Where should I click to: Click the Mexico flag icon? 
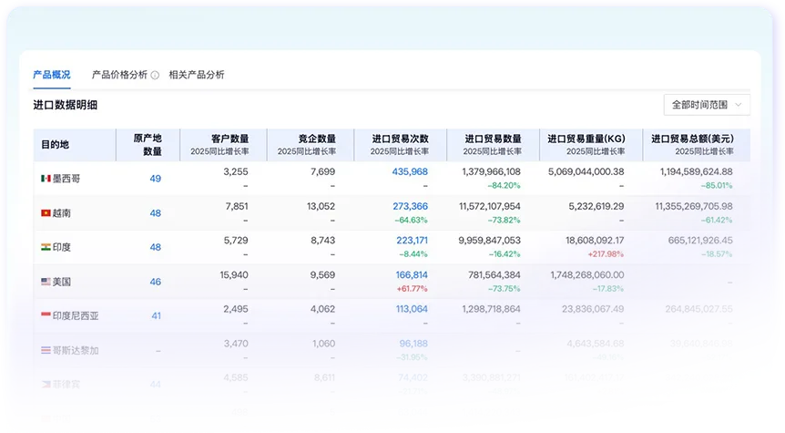(x=46, y=179)
